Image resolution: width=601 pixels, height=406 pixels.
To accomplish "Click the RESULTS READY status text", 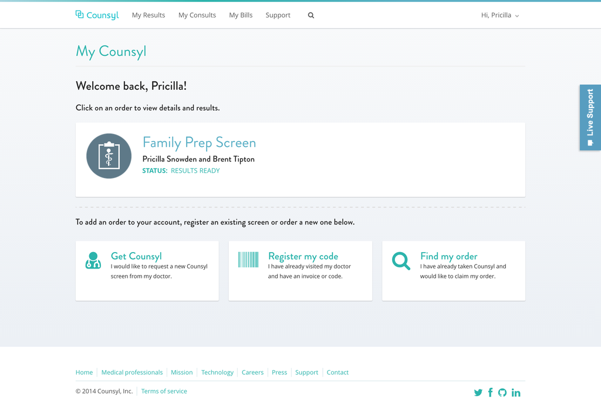I will [195, 171].
